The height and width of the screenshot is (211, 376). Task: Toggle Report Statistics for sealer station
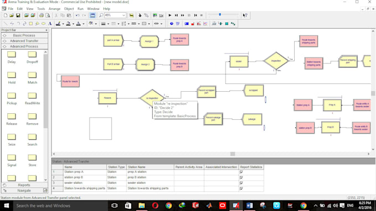pos(241,183)
